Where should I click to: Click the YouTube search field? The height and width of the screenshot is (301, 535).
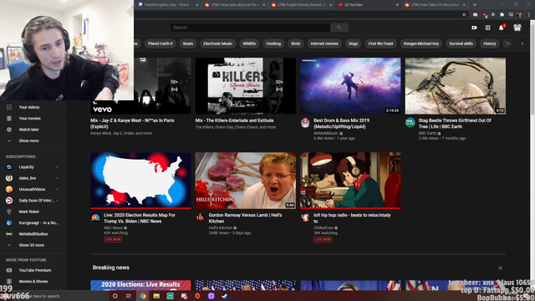point(250,28)
